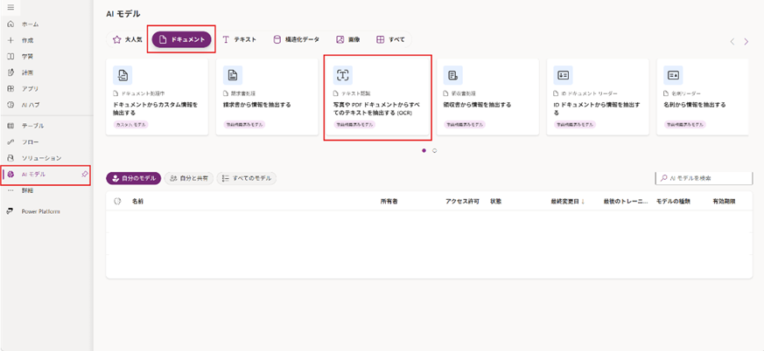Show previous model cards with left chevron
The height and width of the screenshot is (351, 764).
(732, 42)
